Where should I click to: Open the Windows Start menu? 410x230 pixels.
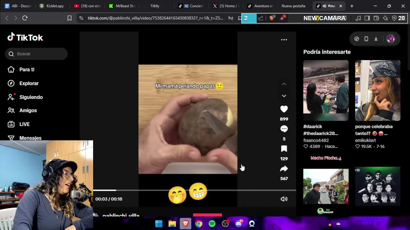tap(159, 224)
